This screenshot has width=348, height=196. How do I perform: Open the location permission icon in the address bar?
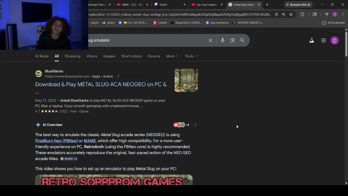point(276,14)
